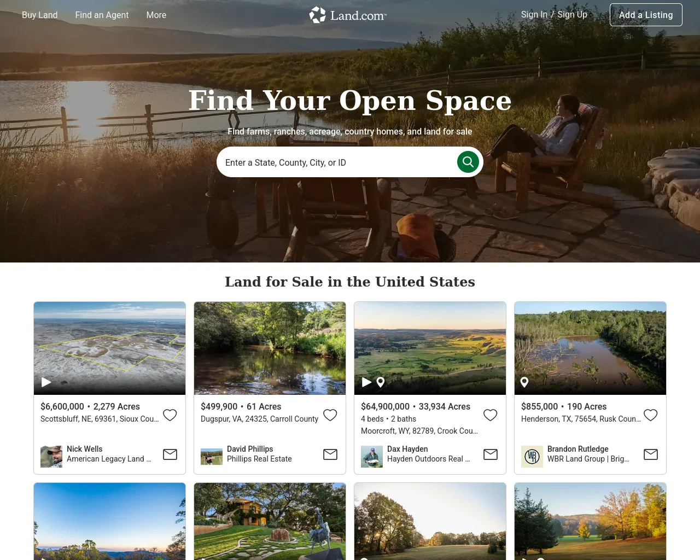Expand the More navigation menu

click(156, 15)
